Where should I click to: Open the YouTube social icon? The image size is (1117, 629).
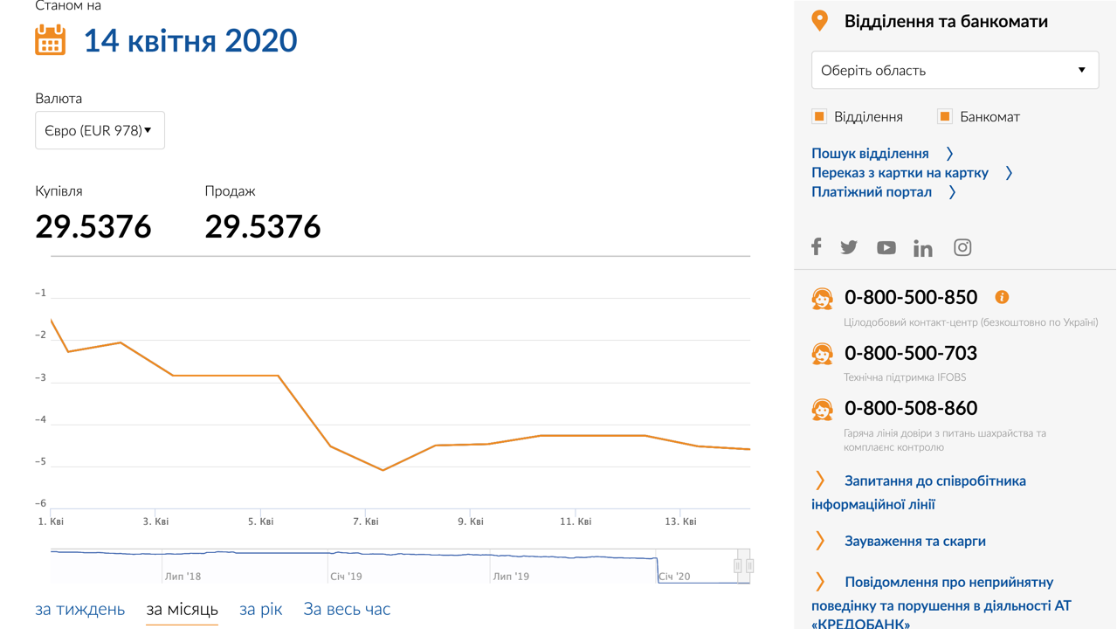point(886,247)
